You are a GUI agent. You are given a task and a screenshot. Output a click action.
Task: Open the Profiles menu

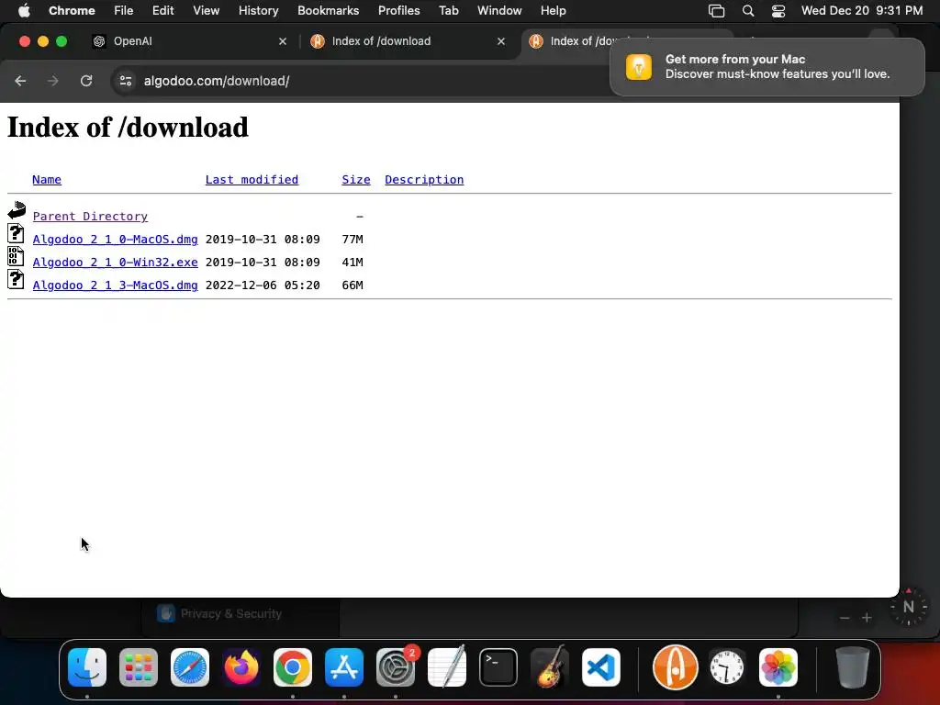[398, 10]
